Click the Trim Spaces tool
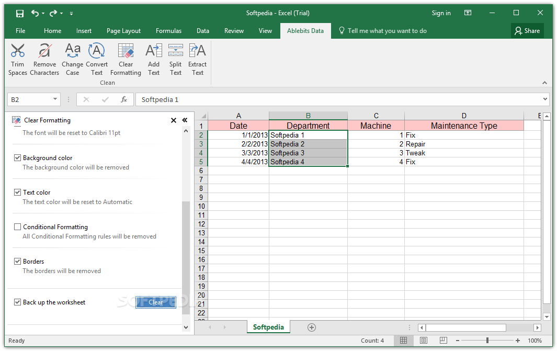 17,59
